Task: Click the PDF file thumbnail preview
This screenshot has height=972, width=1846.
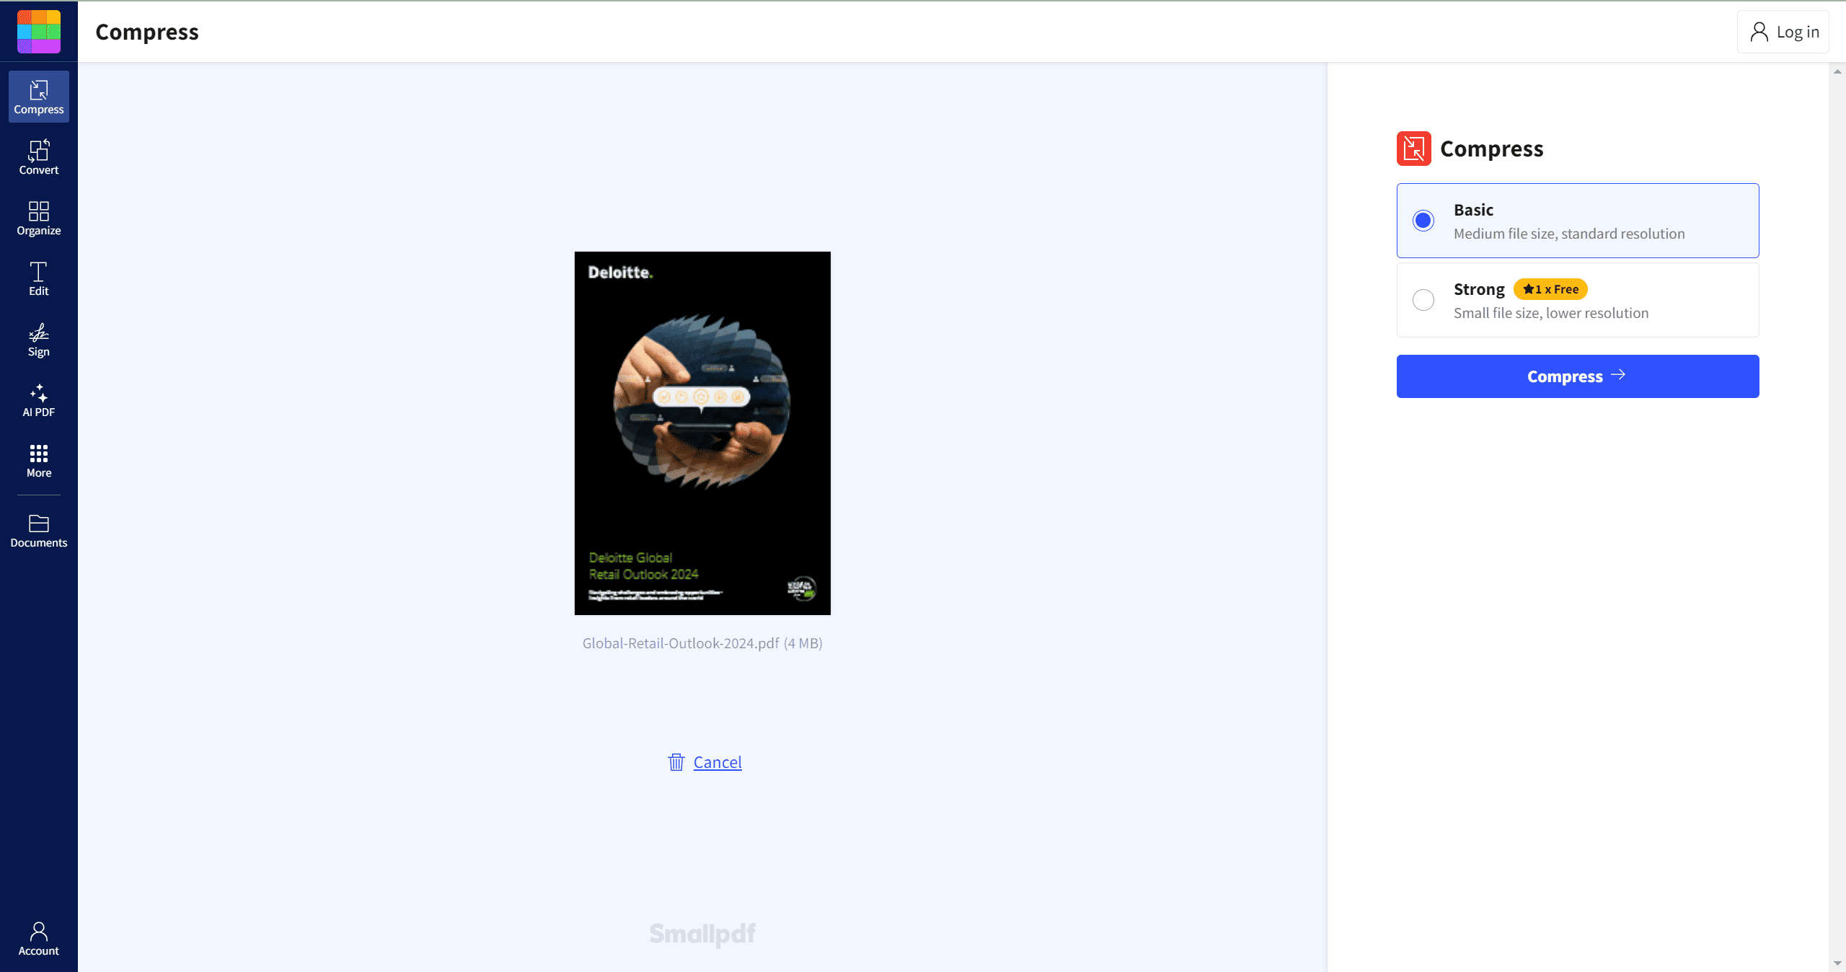Action: click(x=703, y=433)
